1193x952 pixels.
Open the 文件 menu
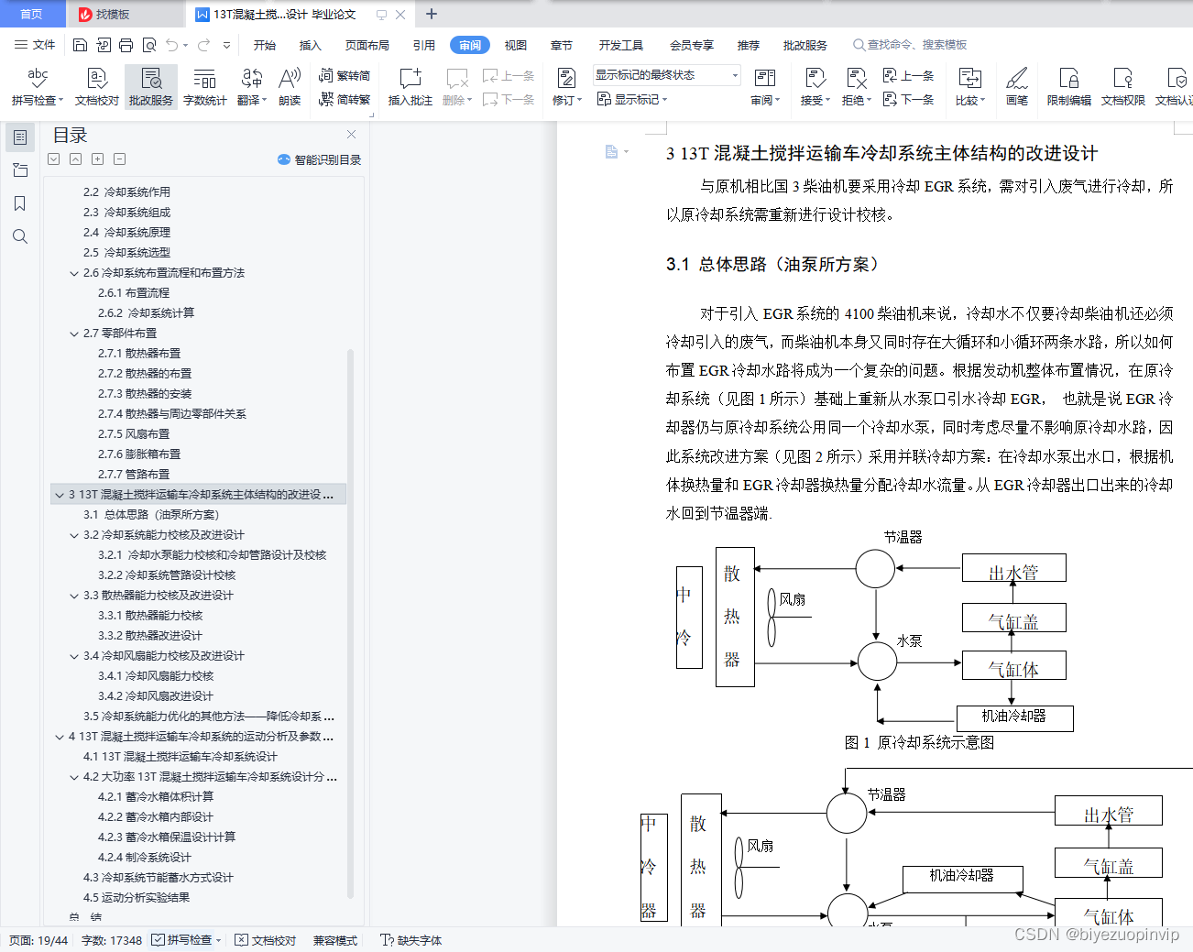pos(35,45)
